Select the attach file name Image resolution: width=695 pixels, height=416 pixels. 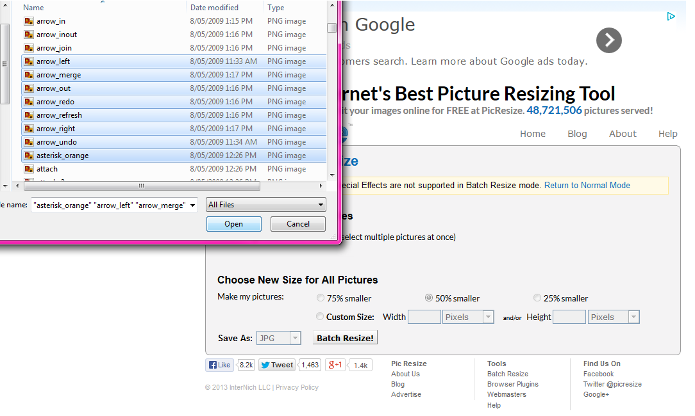tap(47, 169)
